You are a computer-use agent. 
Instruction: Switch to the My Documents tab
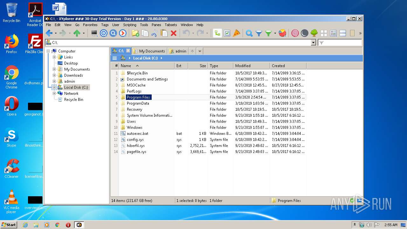149,51
